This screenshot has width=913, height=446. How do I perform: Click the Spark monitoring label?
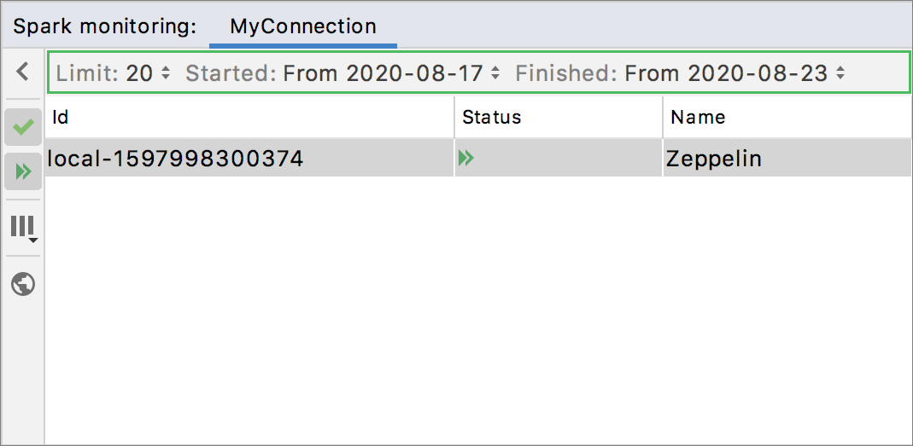coord(104,26)
